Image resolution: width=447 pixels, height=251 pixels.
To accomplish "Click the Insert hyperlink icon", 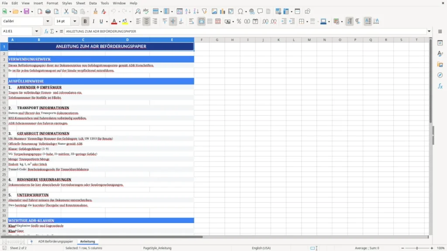I will pos(252,11).
